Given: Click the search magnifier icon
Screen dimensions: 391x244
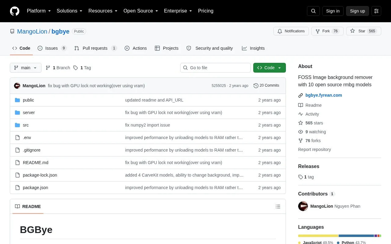Looking at the screenshot, I should click(x=313, y=11).
